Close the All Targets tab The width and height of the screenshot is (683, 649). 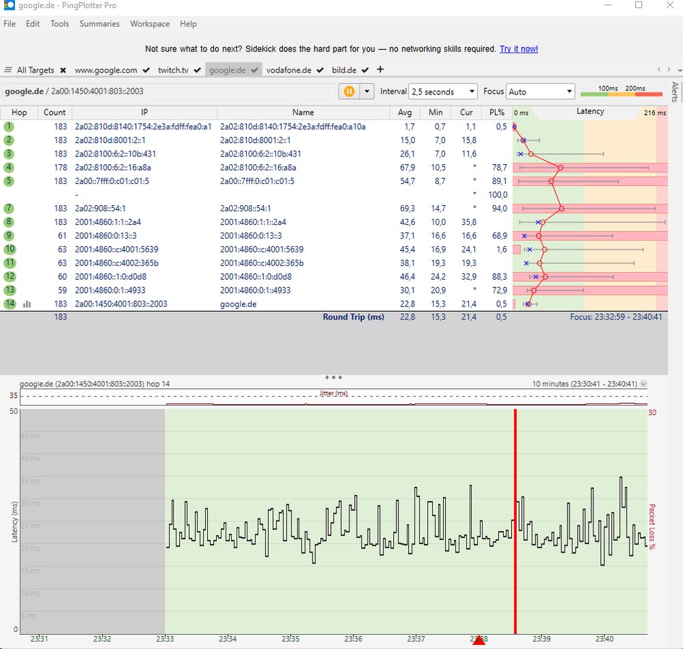tap(63, 69)
